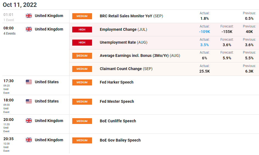Click the US flag beside Fed Mester Speech
This screenshot has width=259, height=155.
click(x=29, y=101)
